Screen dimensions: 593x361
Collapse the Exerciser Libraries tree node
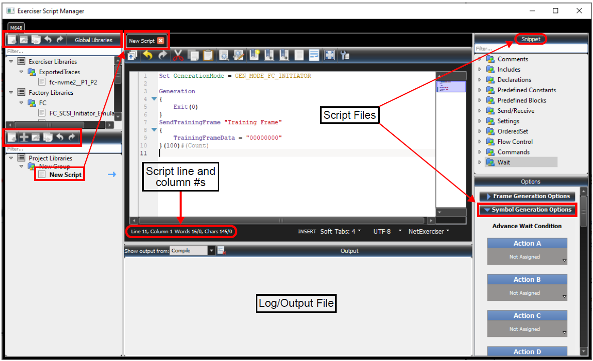pos(11,61)
